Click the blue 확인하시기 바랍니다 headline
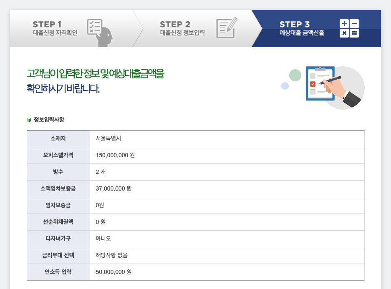391x289 pixels. click(63, 88)
